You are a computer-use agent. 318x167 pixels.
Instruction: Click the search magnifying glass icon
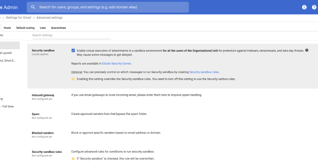pyautogui.click(x=33, y=7)
